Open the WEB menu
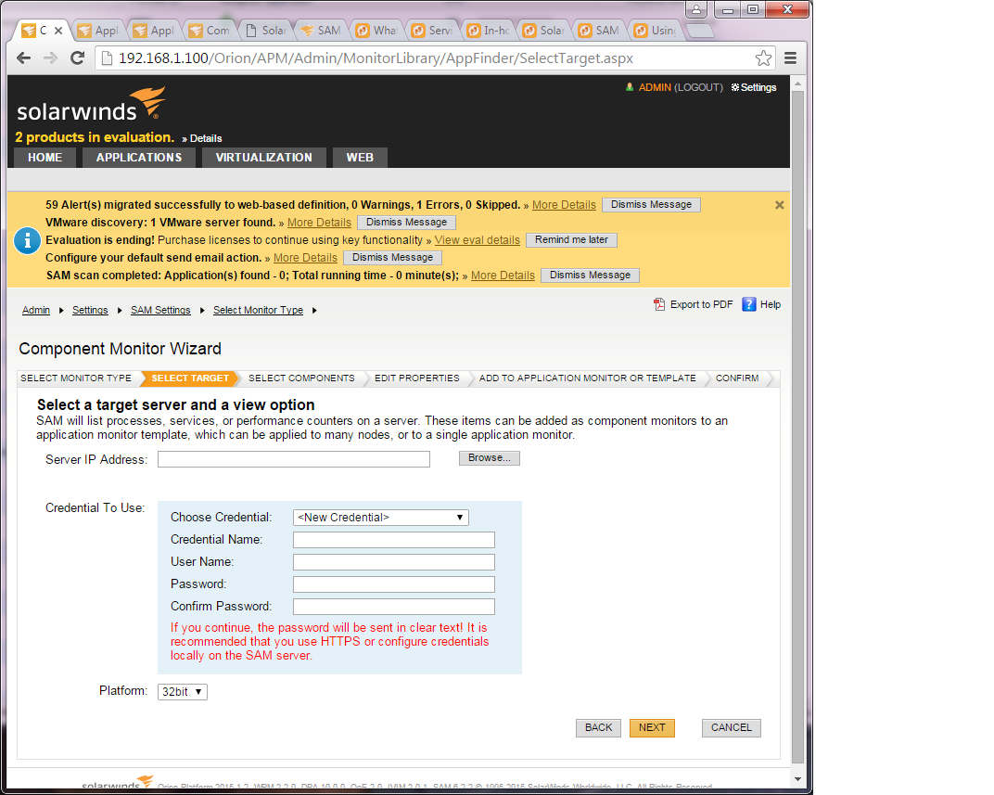994x795 pixels. tap(360, 157)
